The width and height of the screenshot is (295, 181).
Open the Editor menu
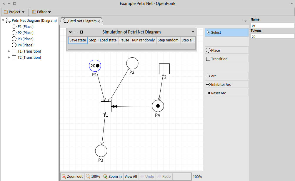tap(41, 12)
